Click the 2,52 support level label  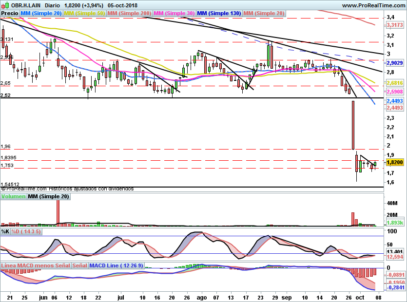pyautogui.click(x=5, y=95)
